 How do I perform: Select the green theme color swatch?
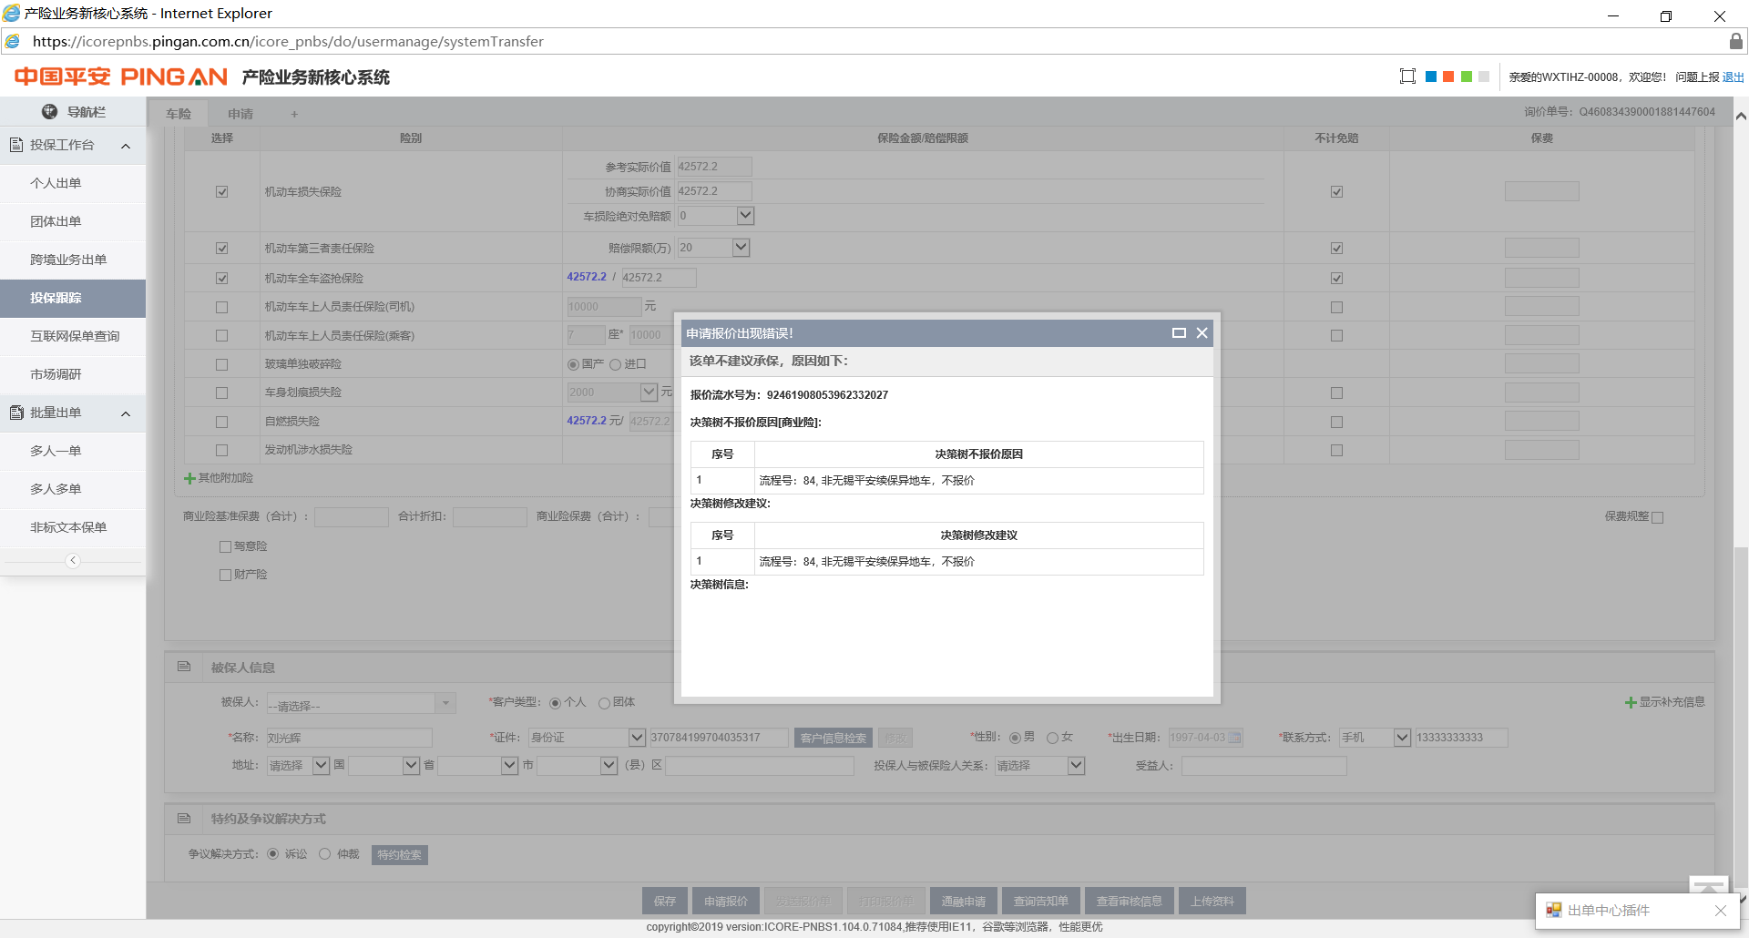(x=1467, y=76)
